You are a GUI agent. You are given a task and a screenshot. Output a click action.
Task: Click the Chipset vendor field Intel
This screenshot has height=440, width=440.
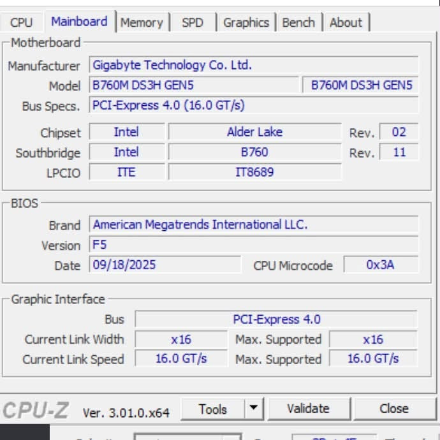tap(127, 131)
